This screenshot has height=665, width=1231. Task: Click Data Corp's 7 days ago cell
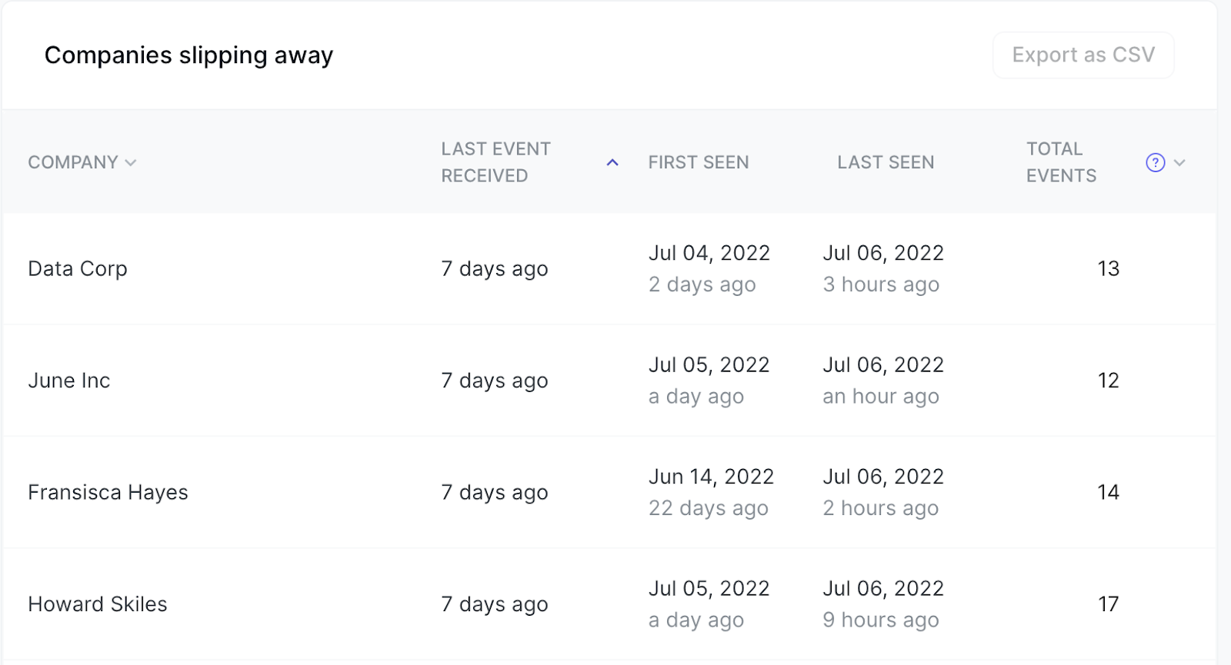tap(494, 269)
